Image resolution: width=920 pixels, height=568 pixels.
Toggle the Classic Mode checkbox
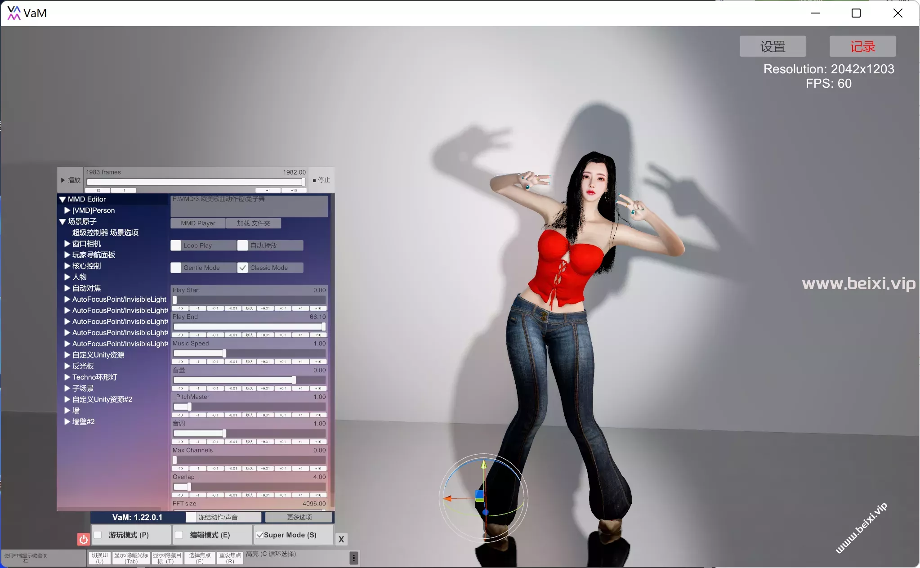(243, 268)
